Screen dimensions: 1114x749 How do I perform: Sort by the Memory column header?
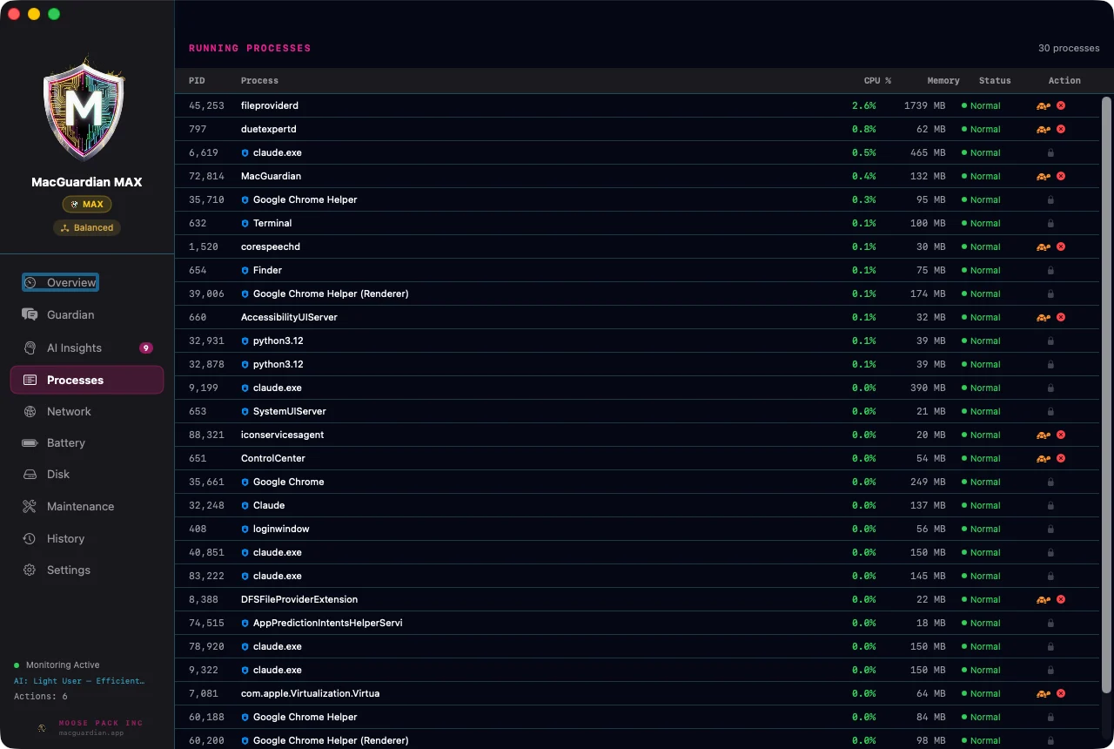pos(943,80)
